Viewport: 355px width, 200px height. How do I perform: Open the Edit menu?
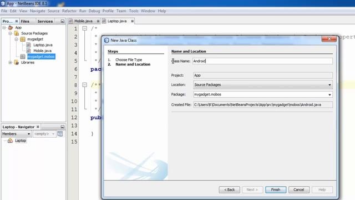click(x=13, y=11)
